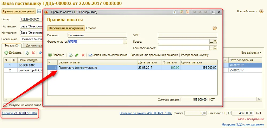Click the Номенклатура column header
This screenshot has width=267, height=128.
[30, 60]
